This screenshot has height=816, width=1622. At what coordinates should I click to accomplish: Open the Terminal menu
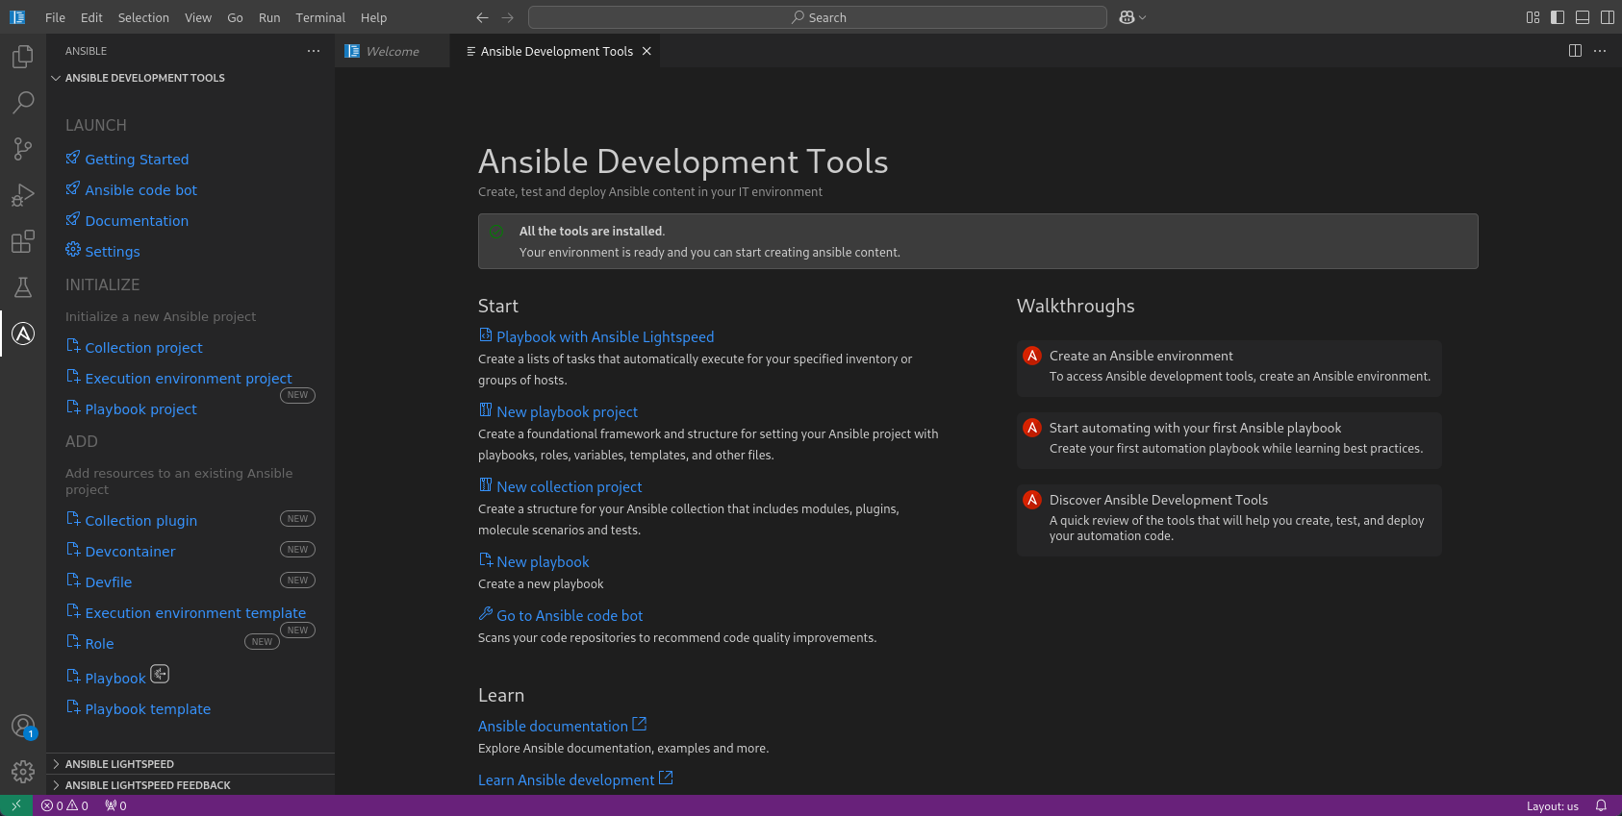[x=320, y=17]
